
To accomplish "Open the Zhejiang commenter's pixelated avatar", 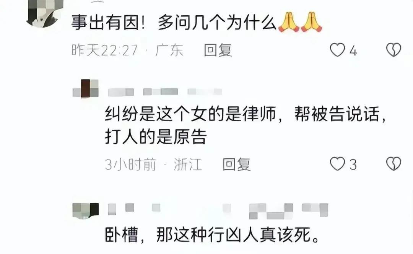I will coord(86,88).
